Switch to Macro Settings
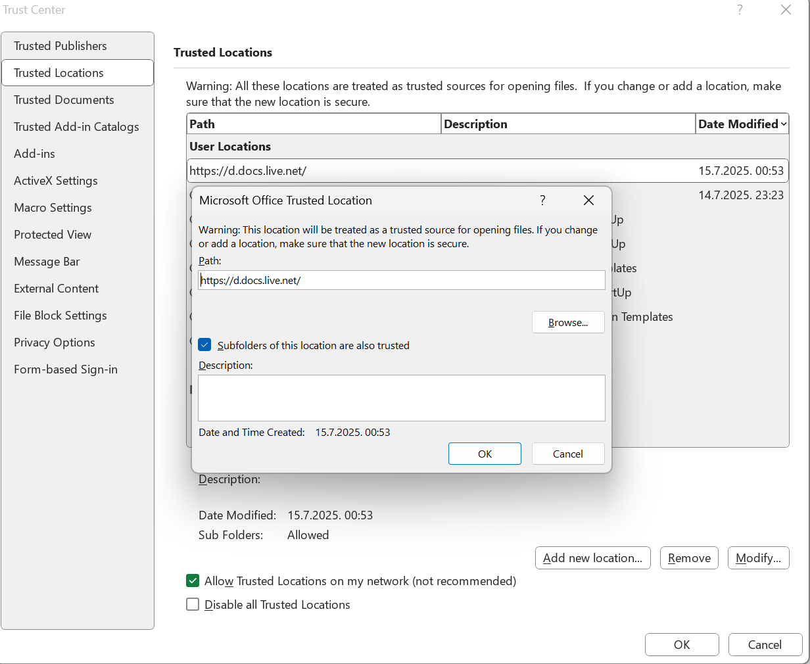The height and width of the screenshot is (664, 810). pos(53,207)
